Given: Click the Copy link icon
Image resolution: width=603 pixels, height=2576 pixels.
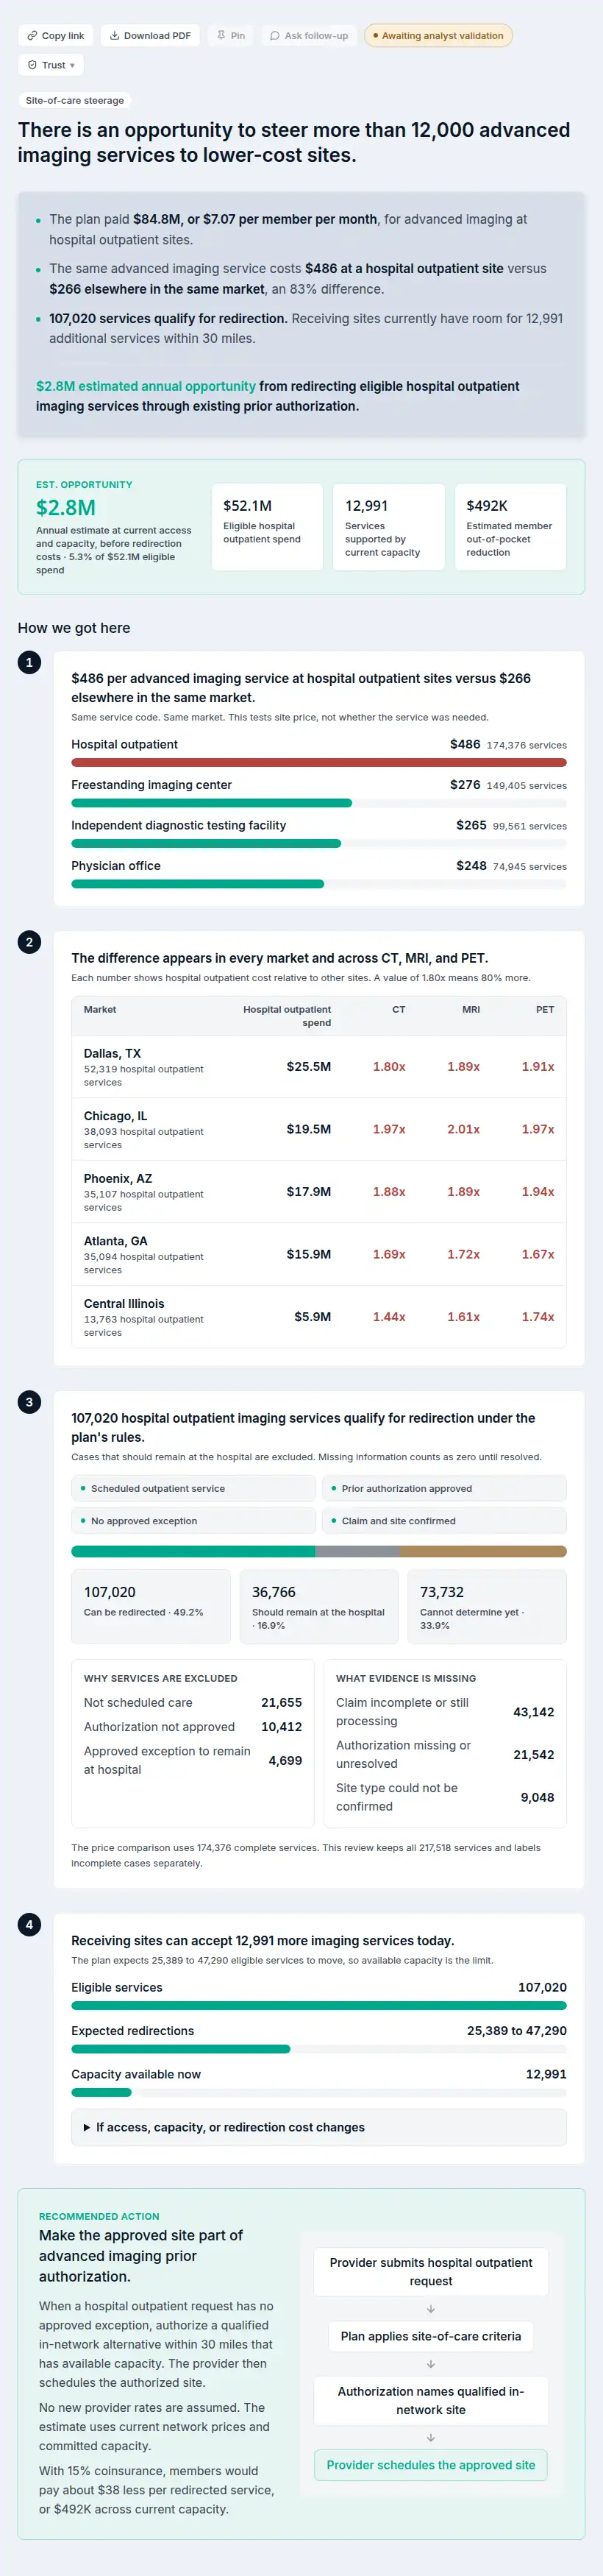Looking at the screenshot, I should click(32, 36).
